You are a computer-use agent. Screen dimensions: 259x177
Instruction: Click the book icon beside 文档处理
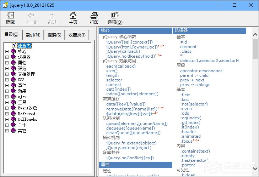(14, 74)
